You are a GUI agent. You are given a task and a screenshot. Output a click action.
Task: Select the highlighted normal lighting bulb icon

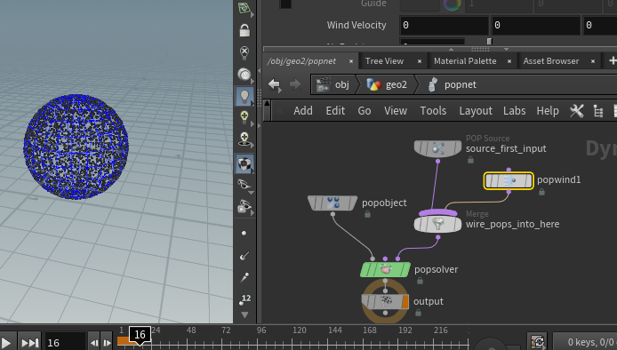point(244,96)
